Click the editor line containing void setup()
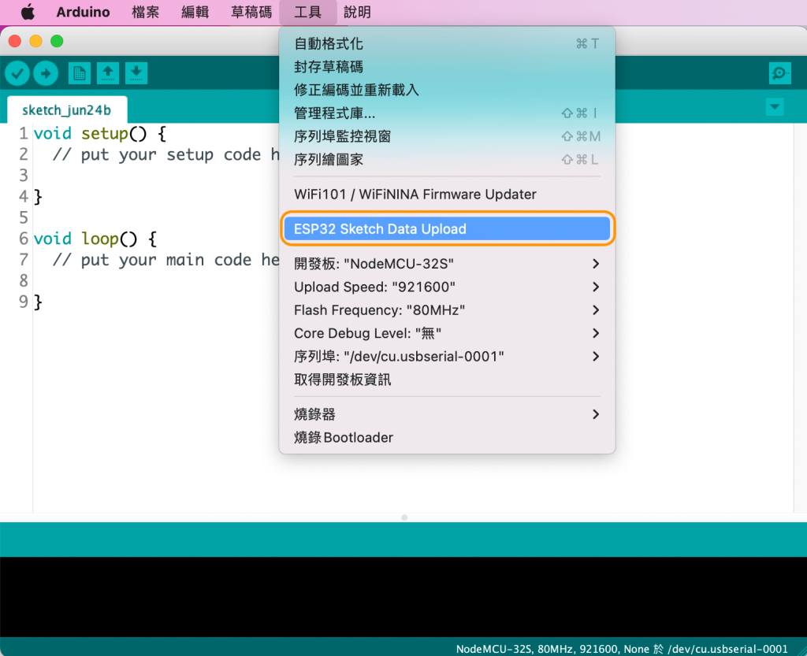Image resolution: width=807 pixels, height=656 pixels. click(100, 134)
